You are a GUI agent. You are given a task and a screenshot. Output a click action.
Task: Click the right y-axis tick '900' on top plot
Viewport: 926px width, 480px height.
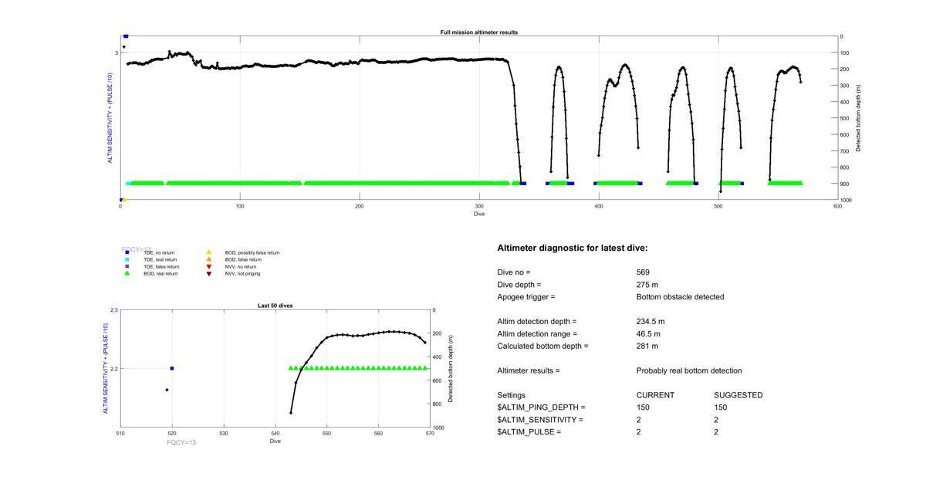845,184
